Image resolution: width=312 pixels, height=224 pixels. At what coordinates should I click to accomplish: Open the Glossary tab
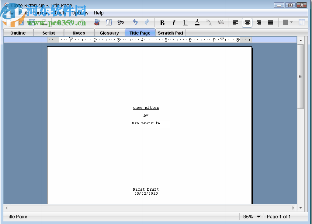pos(109,33)
